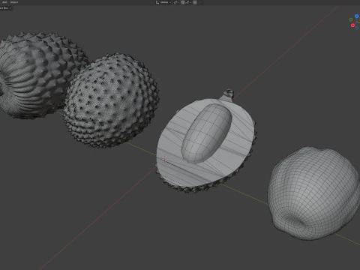360x270 pixels.
Task: Click the blue Z axis on navigation gizmo
Action: [x=357, y=16]
